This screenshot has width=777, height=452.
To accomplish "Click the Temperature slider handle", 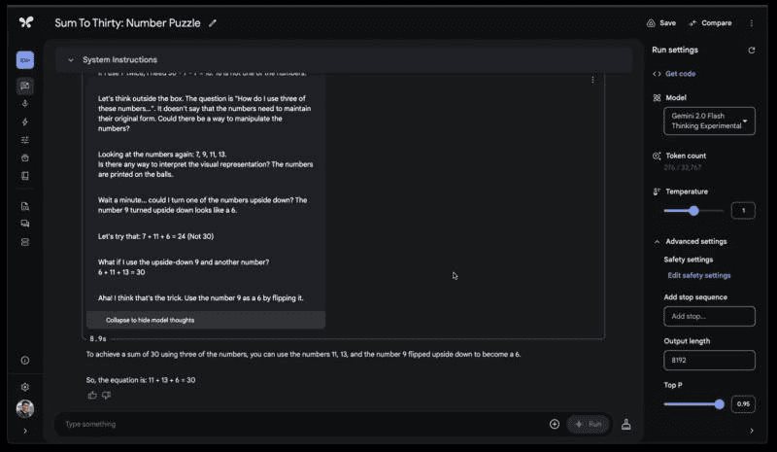I will click(693, 210).
